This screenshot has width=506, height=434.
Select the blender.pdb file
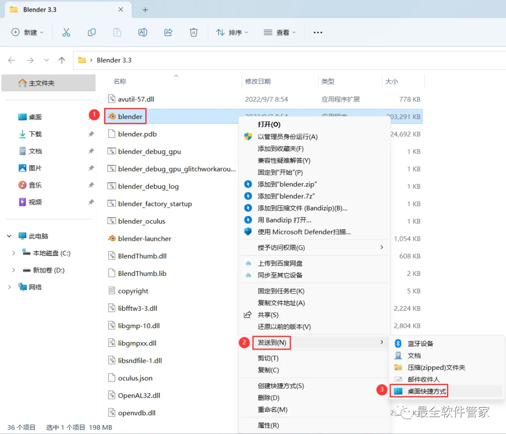(x=137, y=134)
